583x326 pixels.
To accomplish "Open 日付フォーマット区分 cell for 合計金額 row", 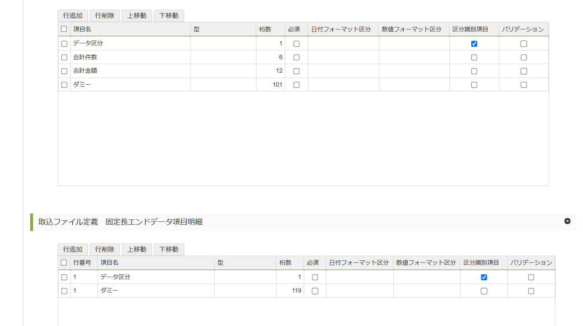I will pyautogui.click(x=343, y=71).
